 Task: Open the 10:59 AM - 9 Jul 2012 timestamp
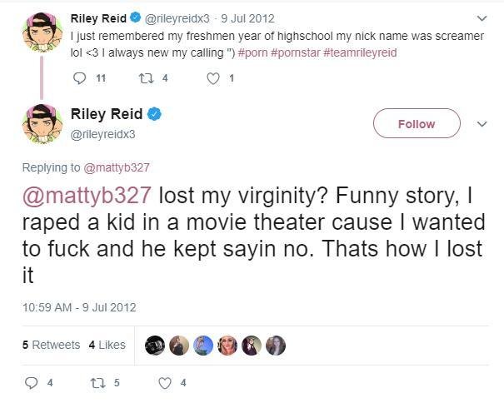(79, 307)
